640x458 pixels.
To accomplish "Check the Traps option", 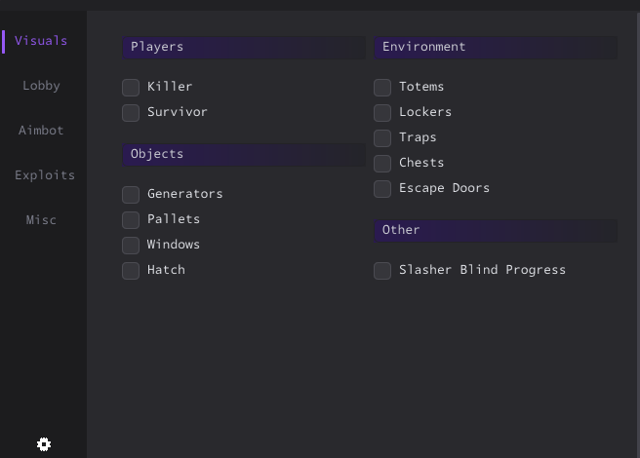I will pos(382,137).
